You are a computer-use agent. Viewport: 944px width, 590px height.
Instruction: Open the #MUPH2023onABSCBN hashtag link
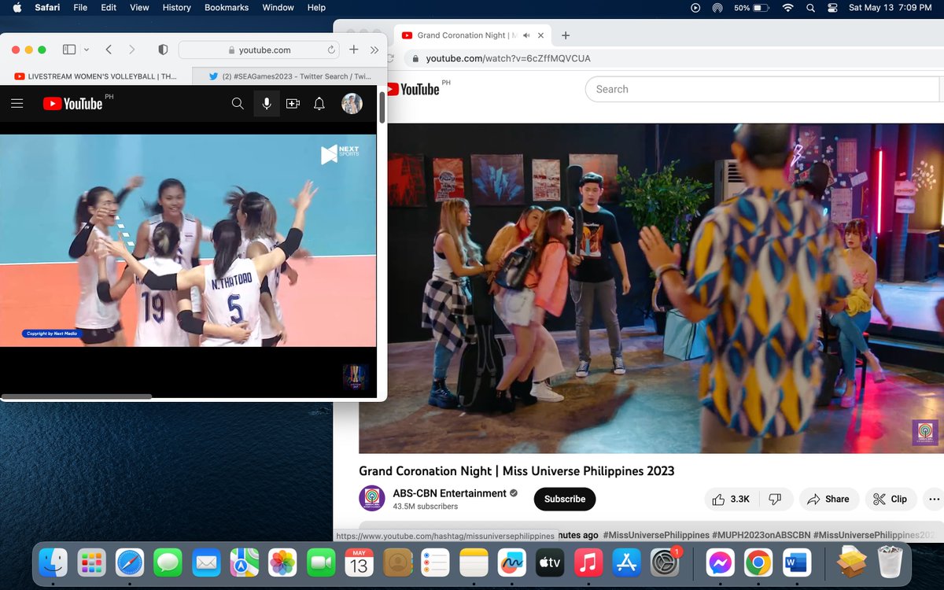click(761, 535)
